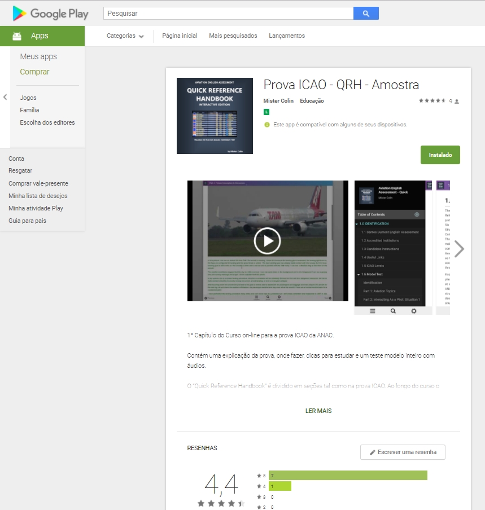The height and width of the screenshot is (510, 485).
Task: Open Jogos category
Action: [28, 98]
